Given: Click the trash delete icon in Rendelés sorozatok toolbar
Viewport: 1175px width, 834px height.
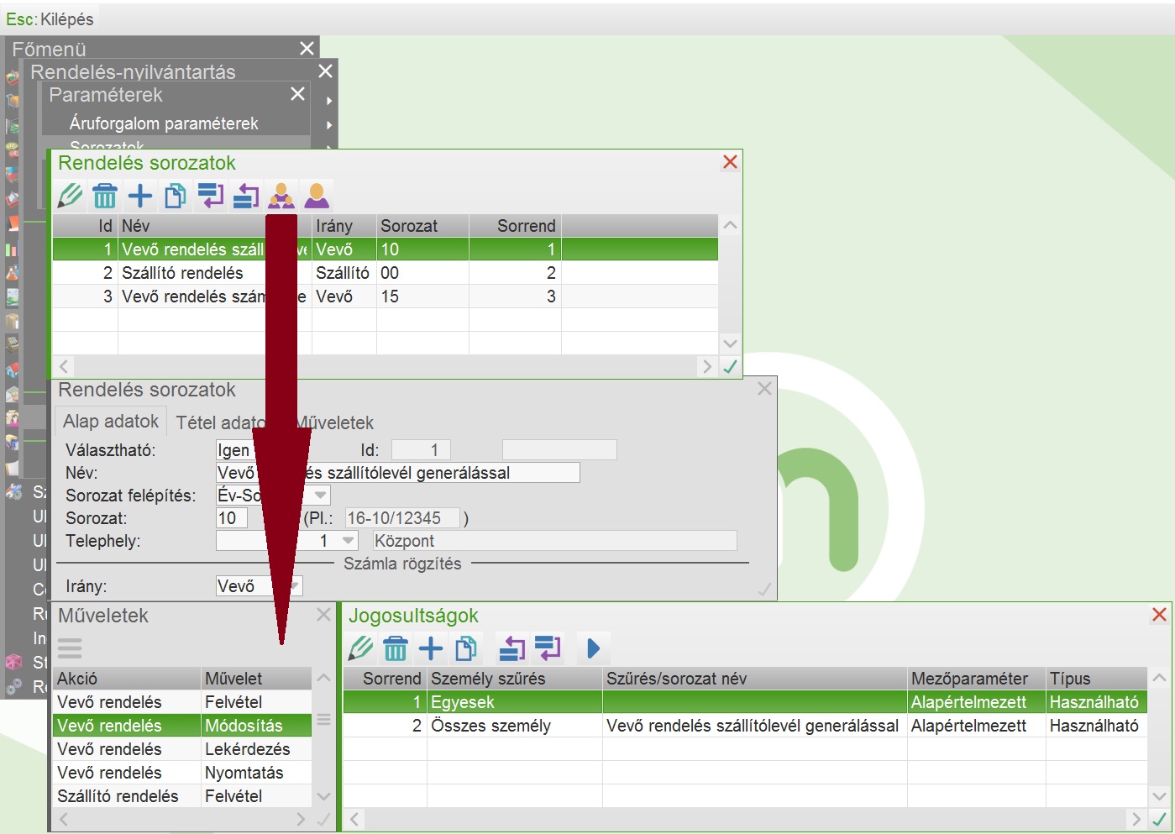Looking at the screenshot, I should click(105, 196).
